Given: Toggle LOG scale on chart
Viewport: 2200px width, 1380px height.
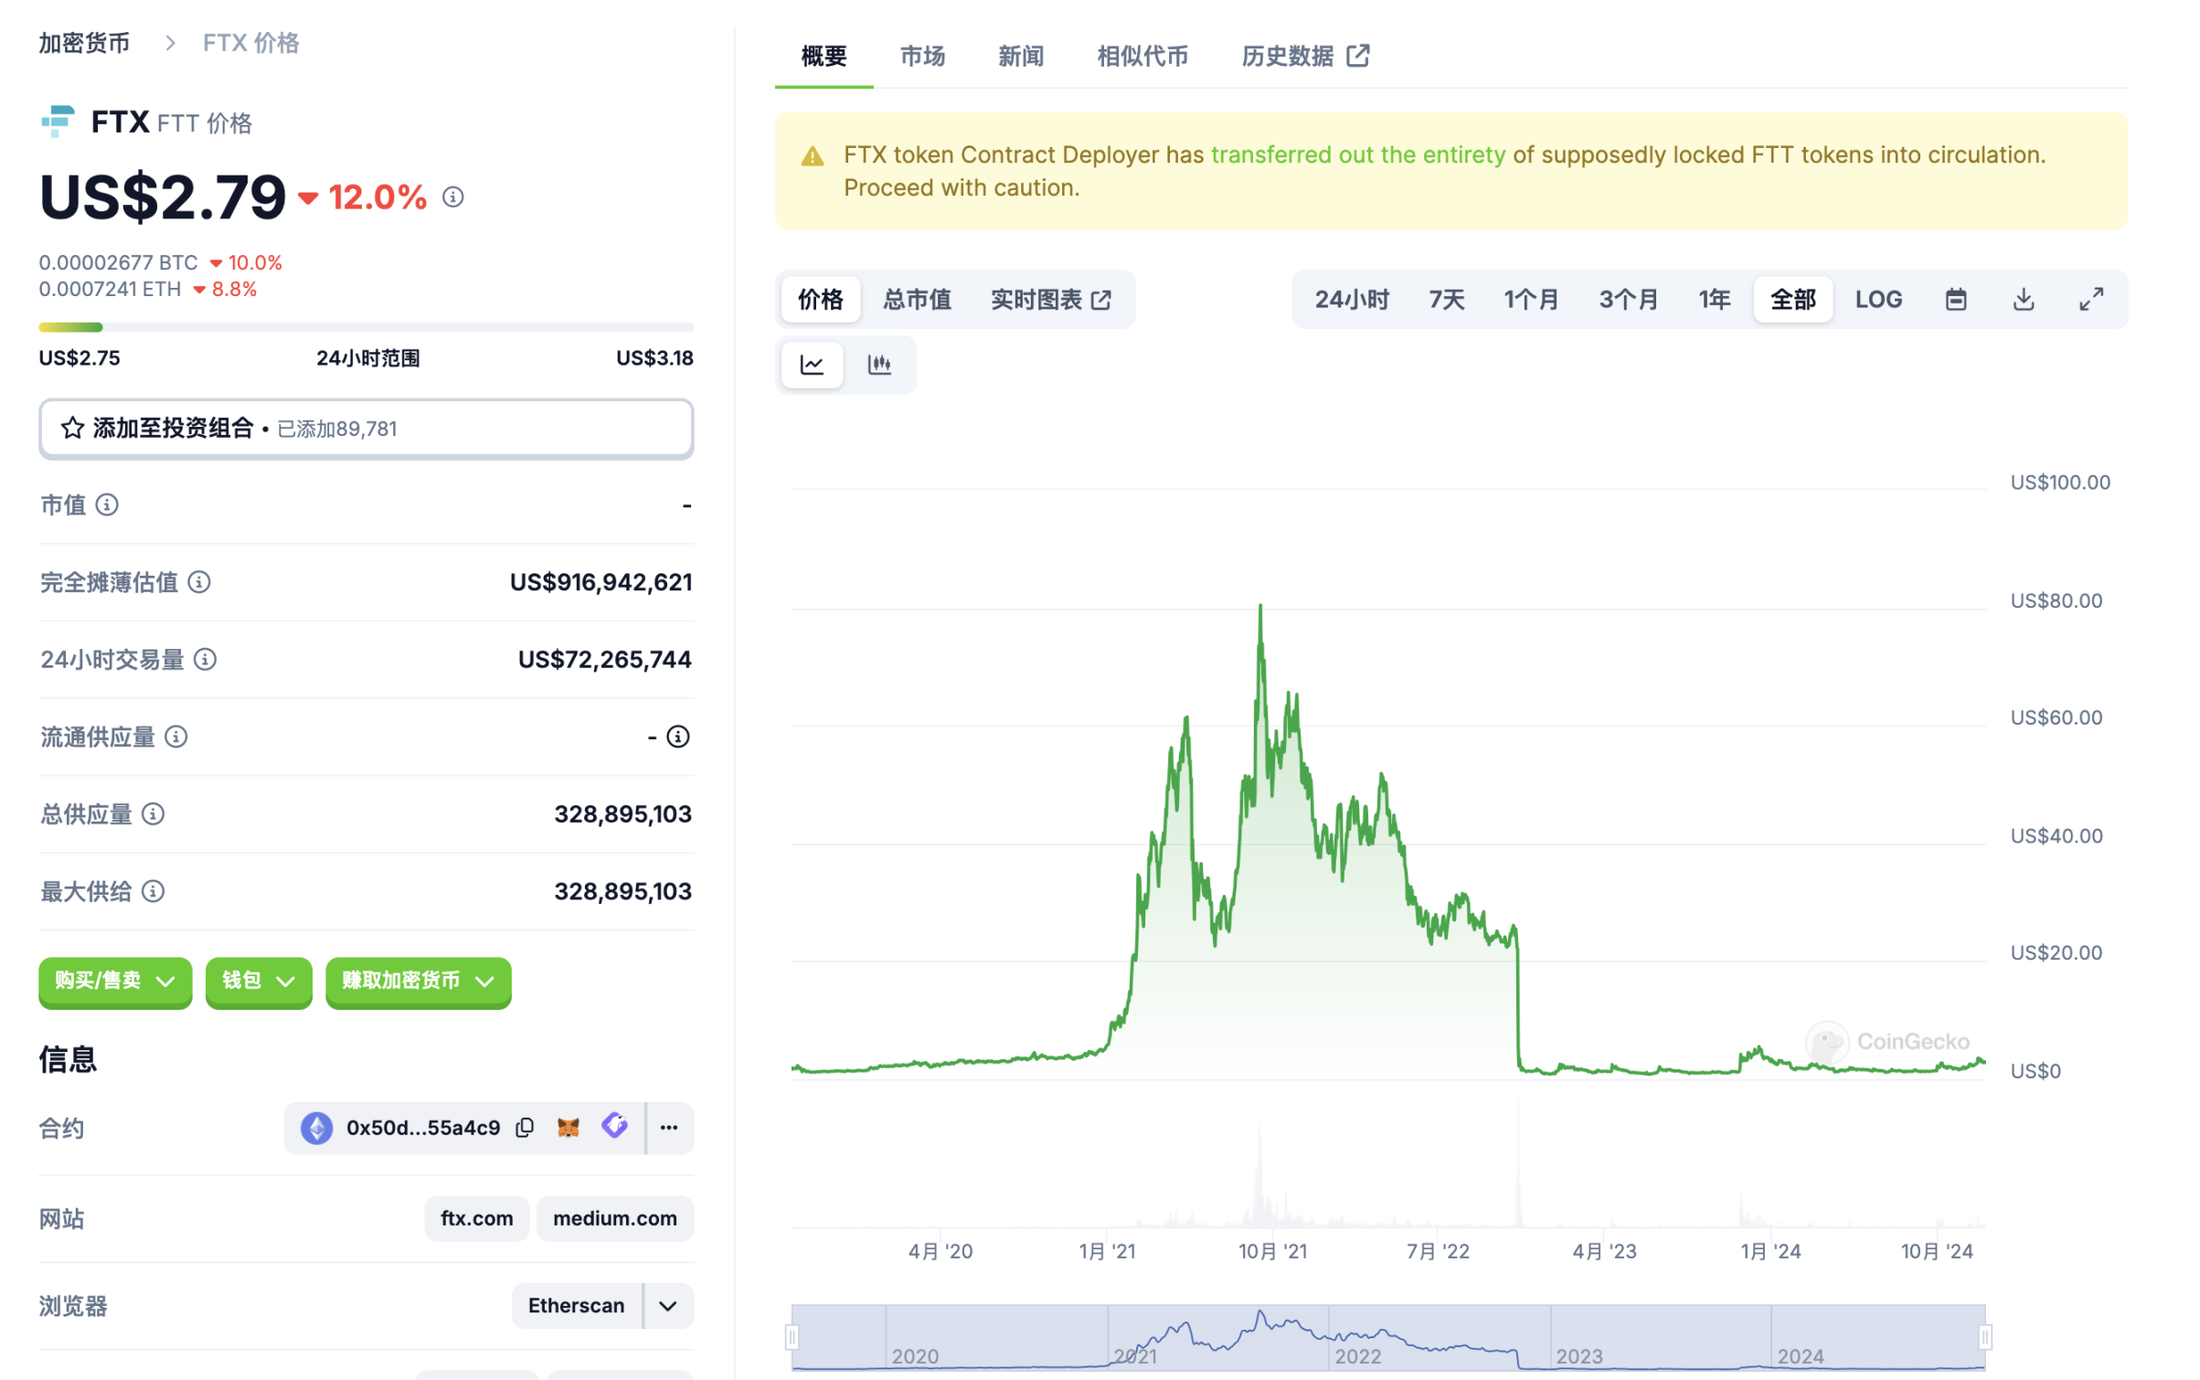Looking at the screenshot, I should click(x=1878, y=299).
